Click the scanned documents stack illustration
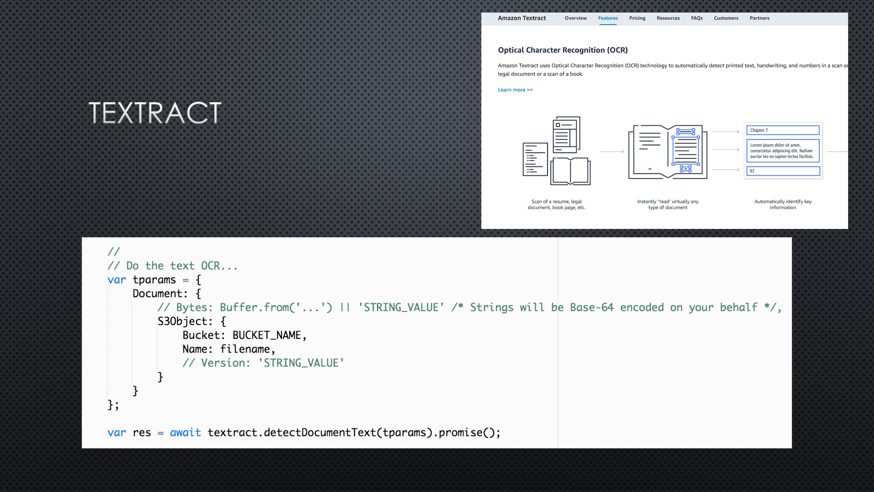 (556, 151)
